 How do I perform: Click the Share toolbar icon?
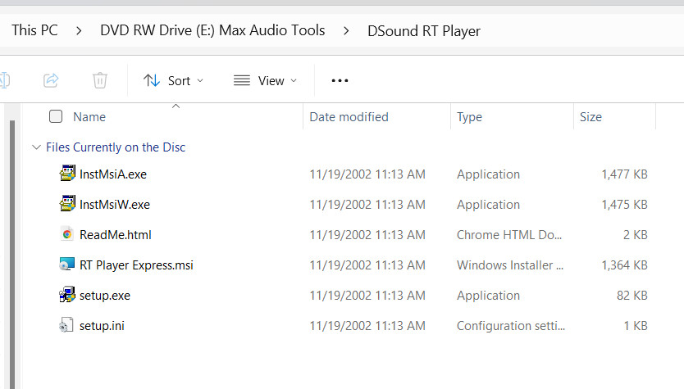[x=51, y=80]
